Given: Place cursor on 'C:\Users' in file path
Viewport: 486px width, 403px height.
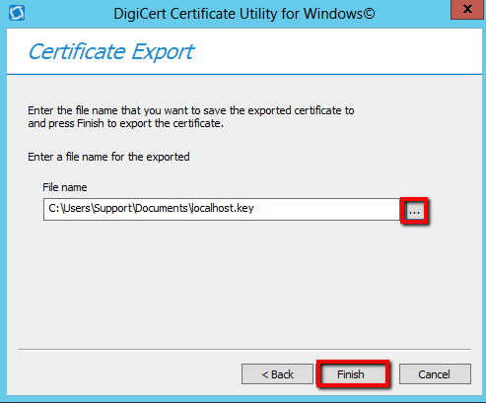Looking at the screenshot, I should click(x=69, y=208).
